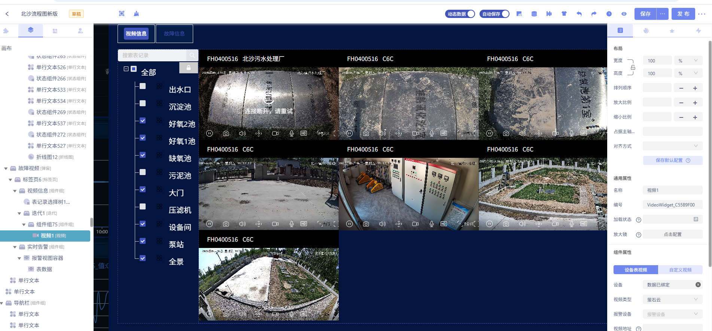Check the 出水口 checkbox
This screenshot has width=712, height=331.
click(x=143, y=86)
